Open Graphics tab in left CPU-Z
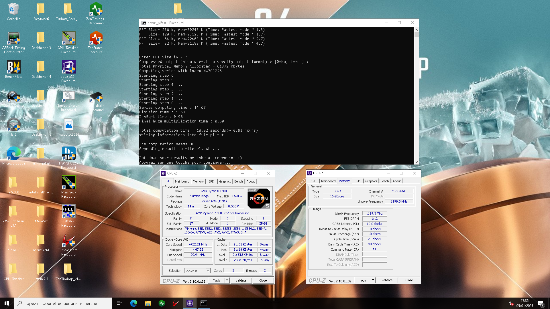This screenshot has height=309, width=550. (225, 181)
